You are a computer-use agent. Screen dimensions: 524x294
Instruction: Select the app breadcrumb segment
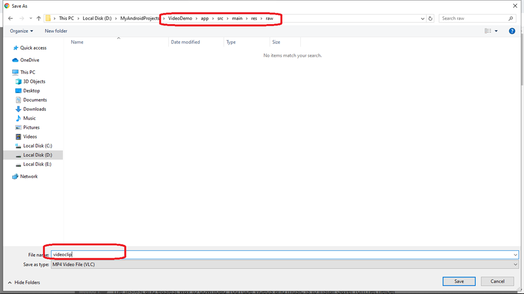205,18
